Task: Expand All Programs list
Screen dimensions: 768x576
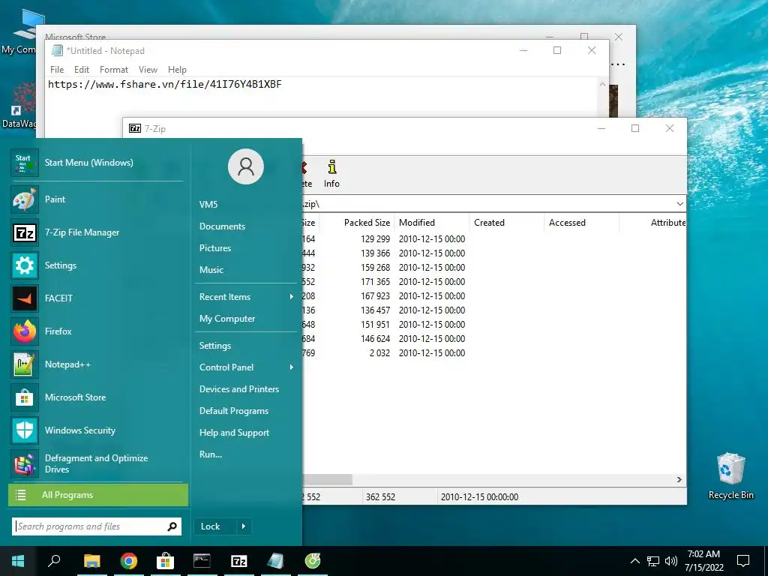Action: point(98,495)
